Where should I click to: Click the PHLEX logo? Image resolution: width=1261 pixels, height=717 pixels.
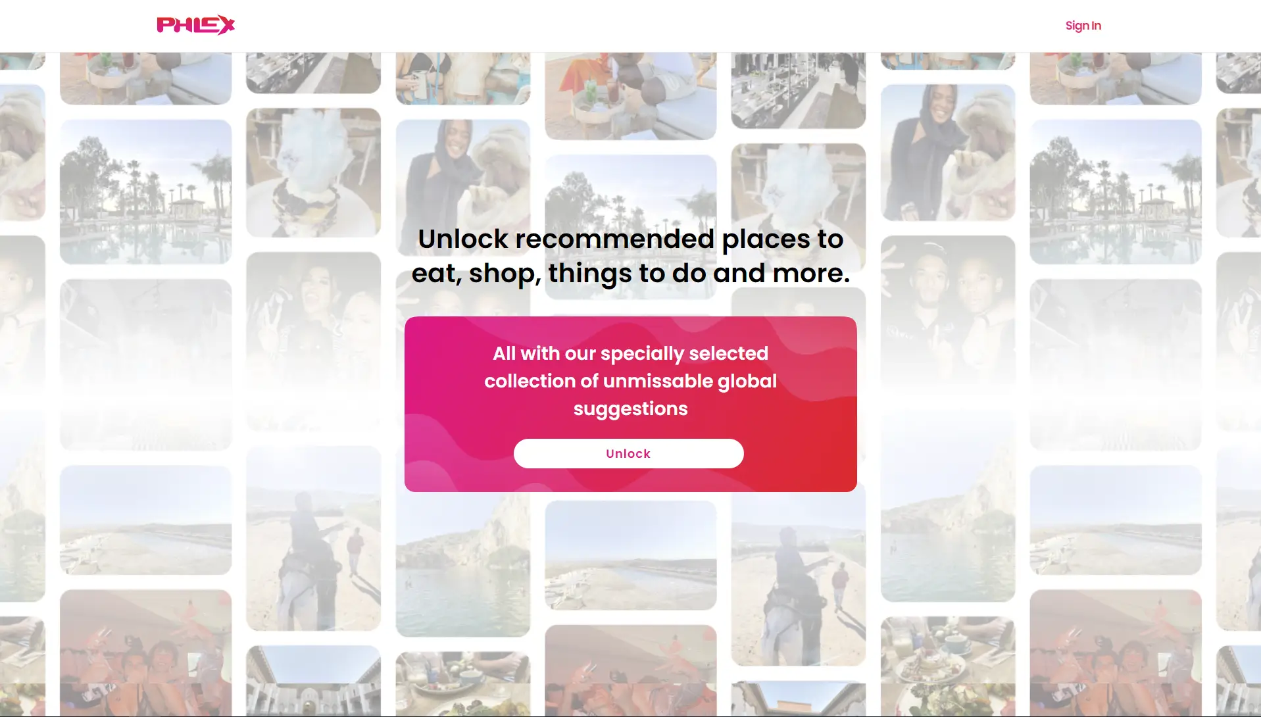pyautogui.click(x=195, y=25)
